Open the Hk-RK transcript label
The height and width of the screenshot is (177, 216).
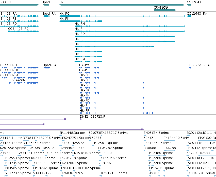[x=64, y=19]
